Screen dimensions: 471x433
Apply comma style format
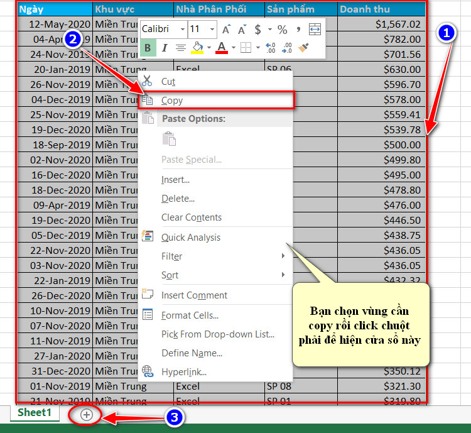point(298,30)
